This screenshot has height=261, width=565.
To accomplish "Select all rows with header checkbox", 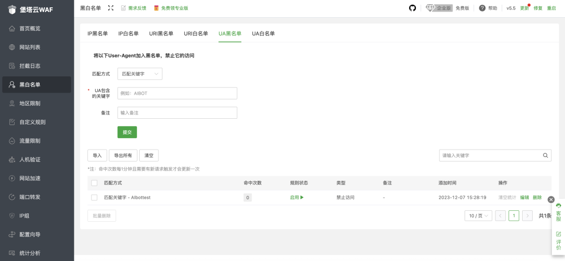I will coord(94,183).
